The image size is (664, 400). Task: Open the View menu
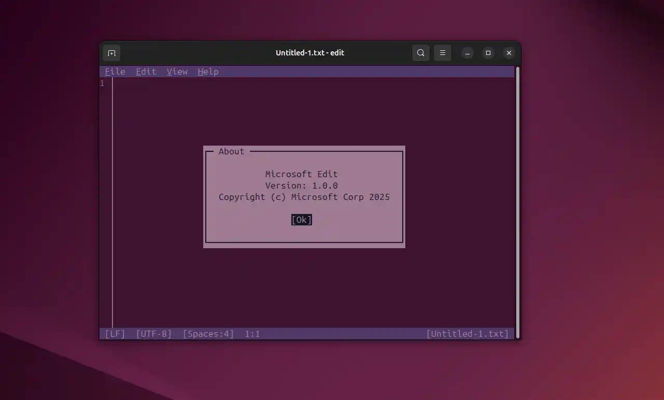pyautogui.click(x=177, y=72)
